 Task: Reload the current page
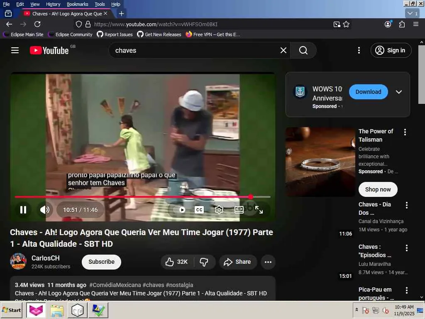(37, 24)
